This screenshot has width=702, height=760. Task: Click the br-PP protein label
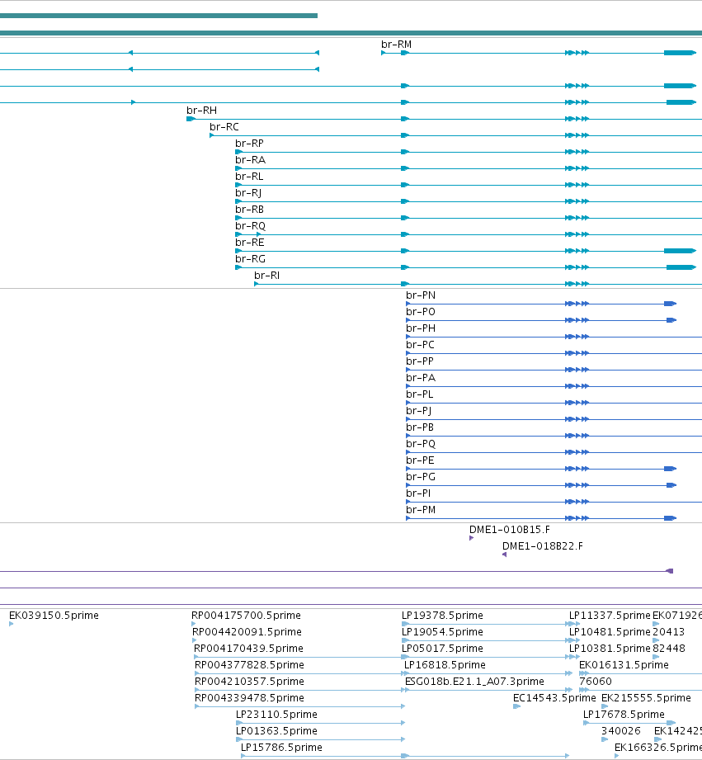coord(420,361)
